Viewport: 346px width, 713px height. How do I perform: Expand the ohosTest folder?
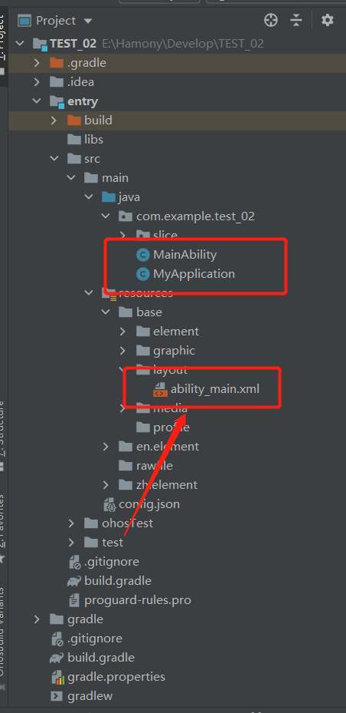(71, 523)
